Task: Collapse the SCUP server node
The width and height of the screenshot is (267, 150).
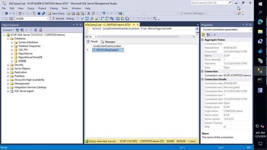Action: [x=4, y=35]
